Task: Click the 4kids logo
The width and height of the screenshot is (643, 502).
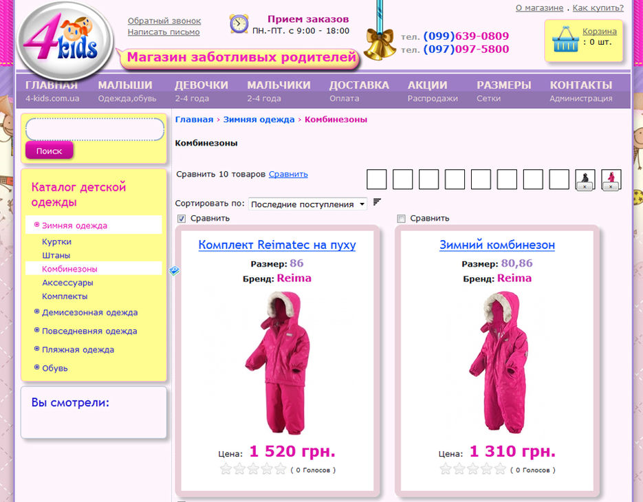Action: [x=62, y=41]
